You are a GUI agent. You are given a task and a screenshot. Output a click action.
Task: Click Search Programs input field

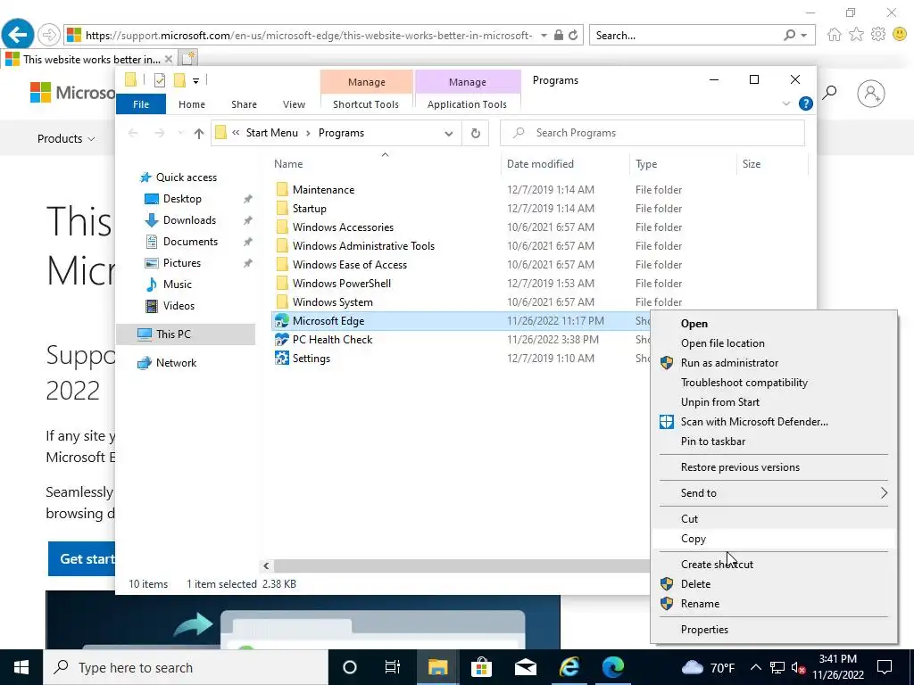[x=652, y=134]
